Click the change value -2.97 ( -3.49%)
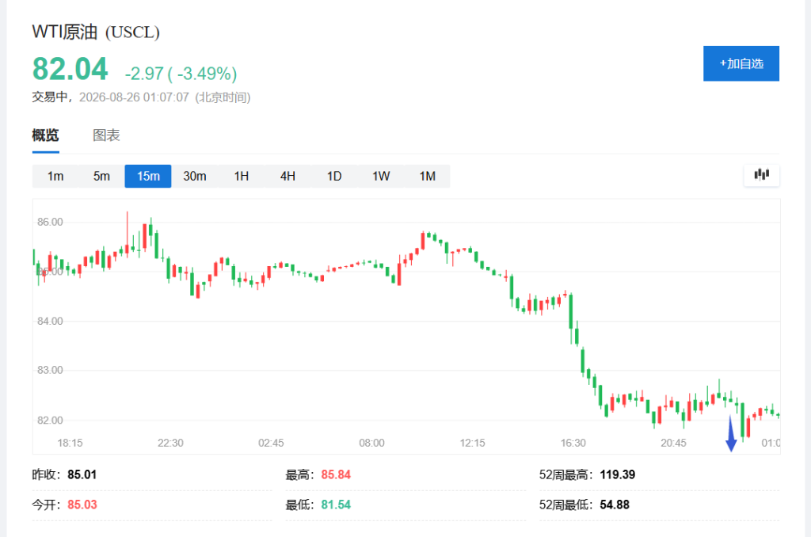This screenshot has height=537, width=811. [181, 74]
